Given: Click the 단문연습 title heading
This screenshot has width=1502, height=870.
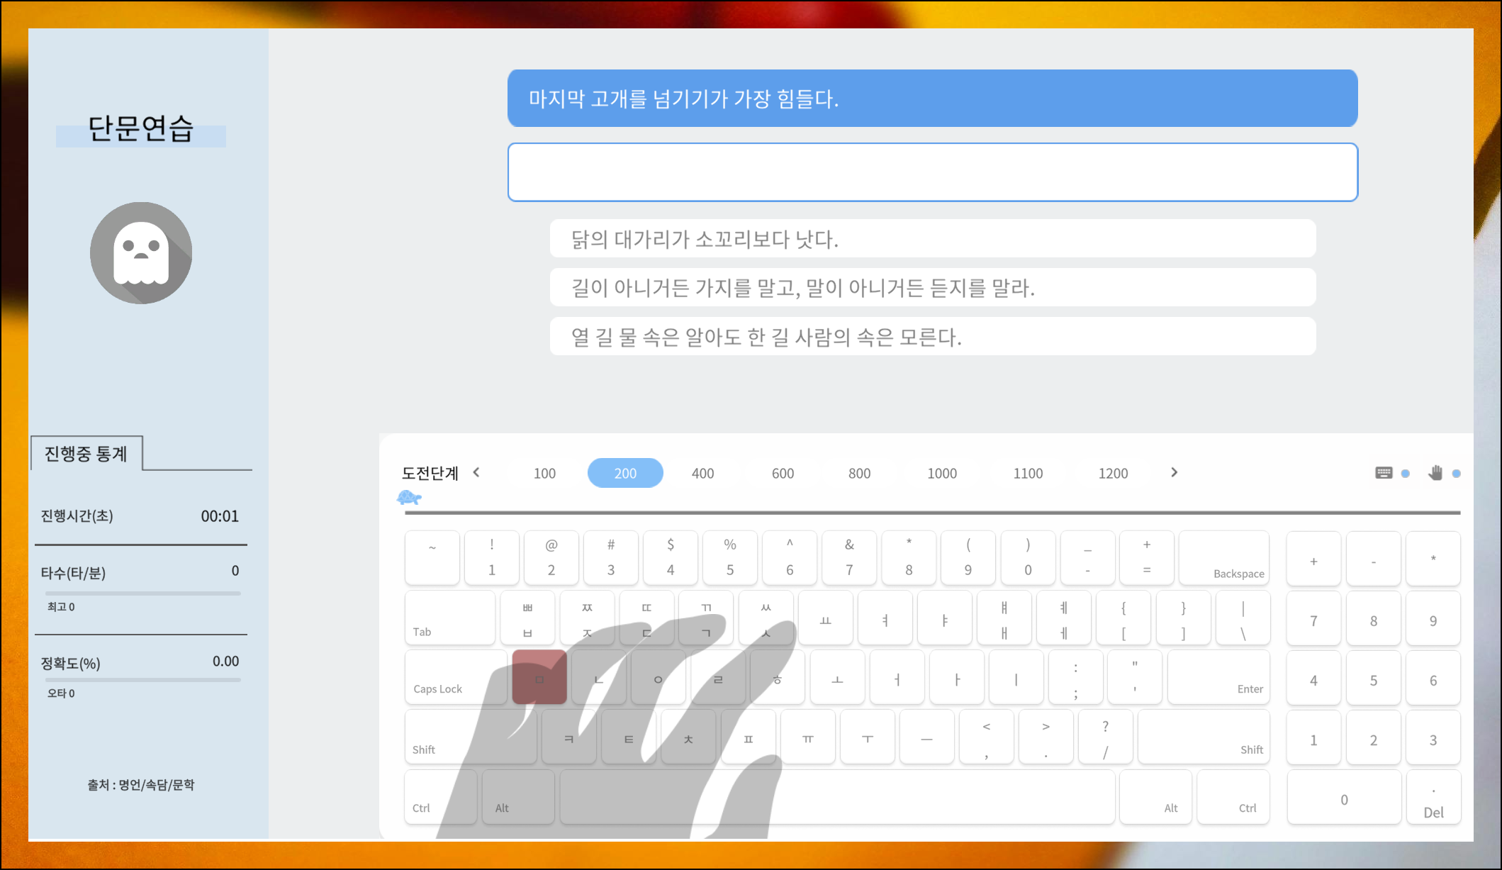Looking at the screenshot, I should (x=140, y=129).
